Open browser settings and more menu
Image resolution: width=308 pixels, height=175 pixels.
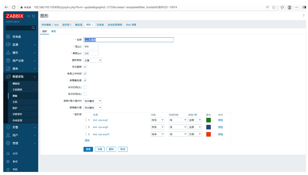pyautogui.click(x=297, y=7)
